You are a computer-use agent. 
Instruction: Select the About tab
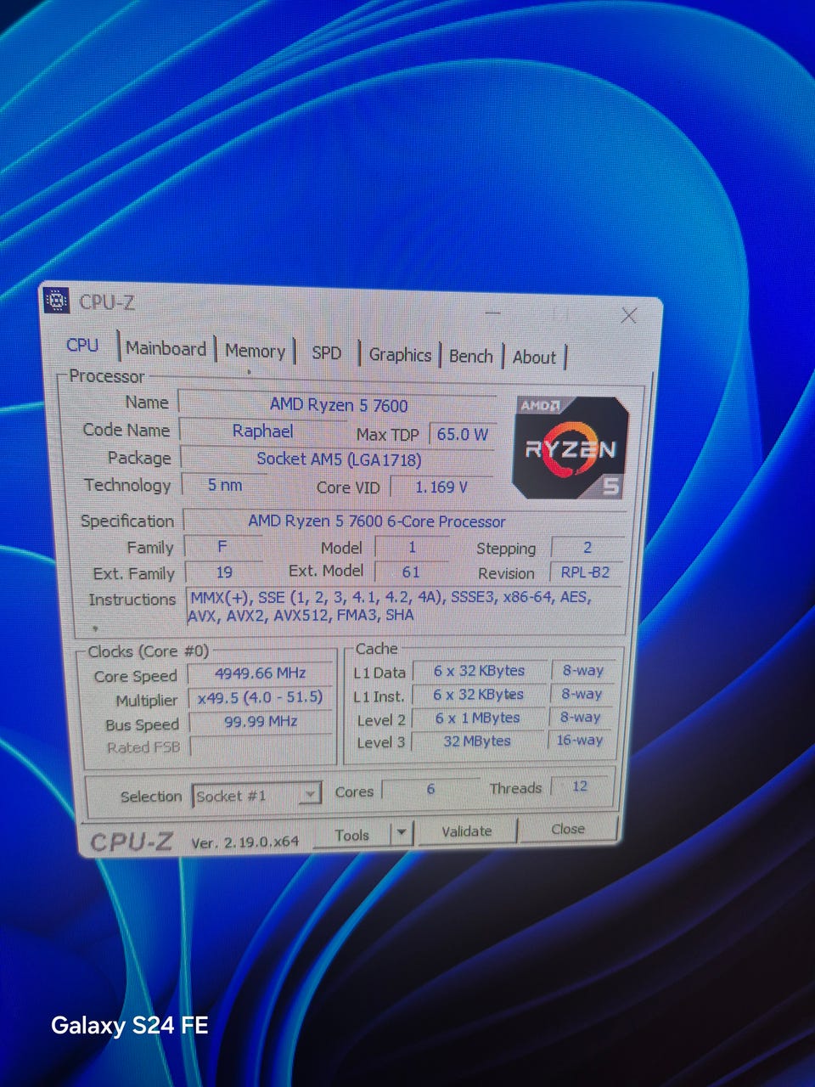pyautogui.click(x=534, y=357)
